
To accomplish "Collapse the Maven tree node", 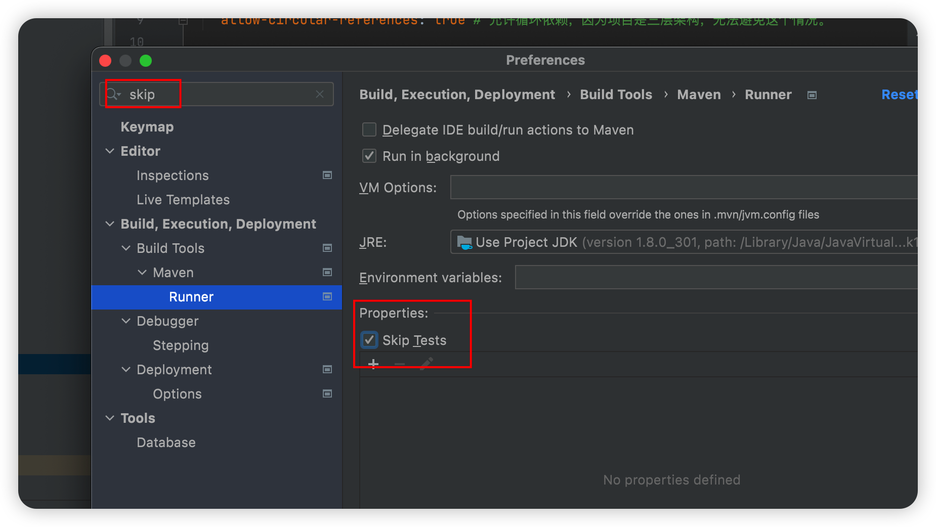I will [142, 272].
